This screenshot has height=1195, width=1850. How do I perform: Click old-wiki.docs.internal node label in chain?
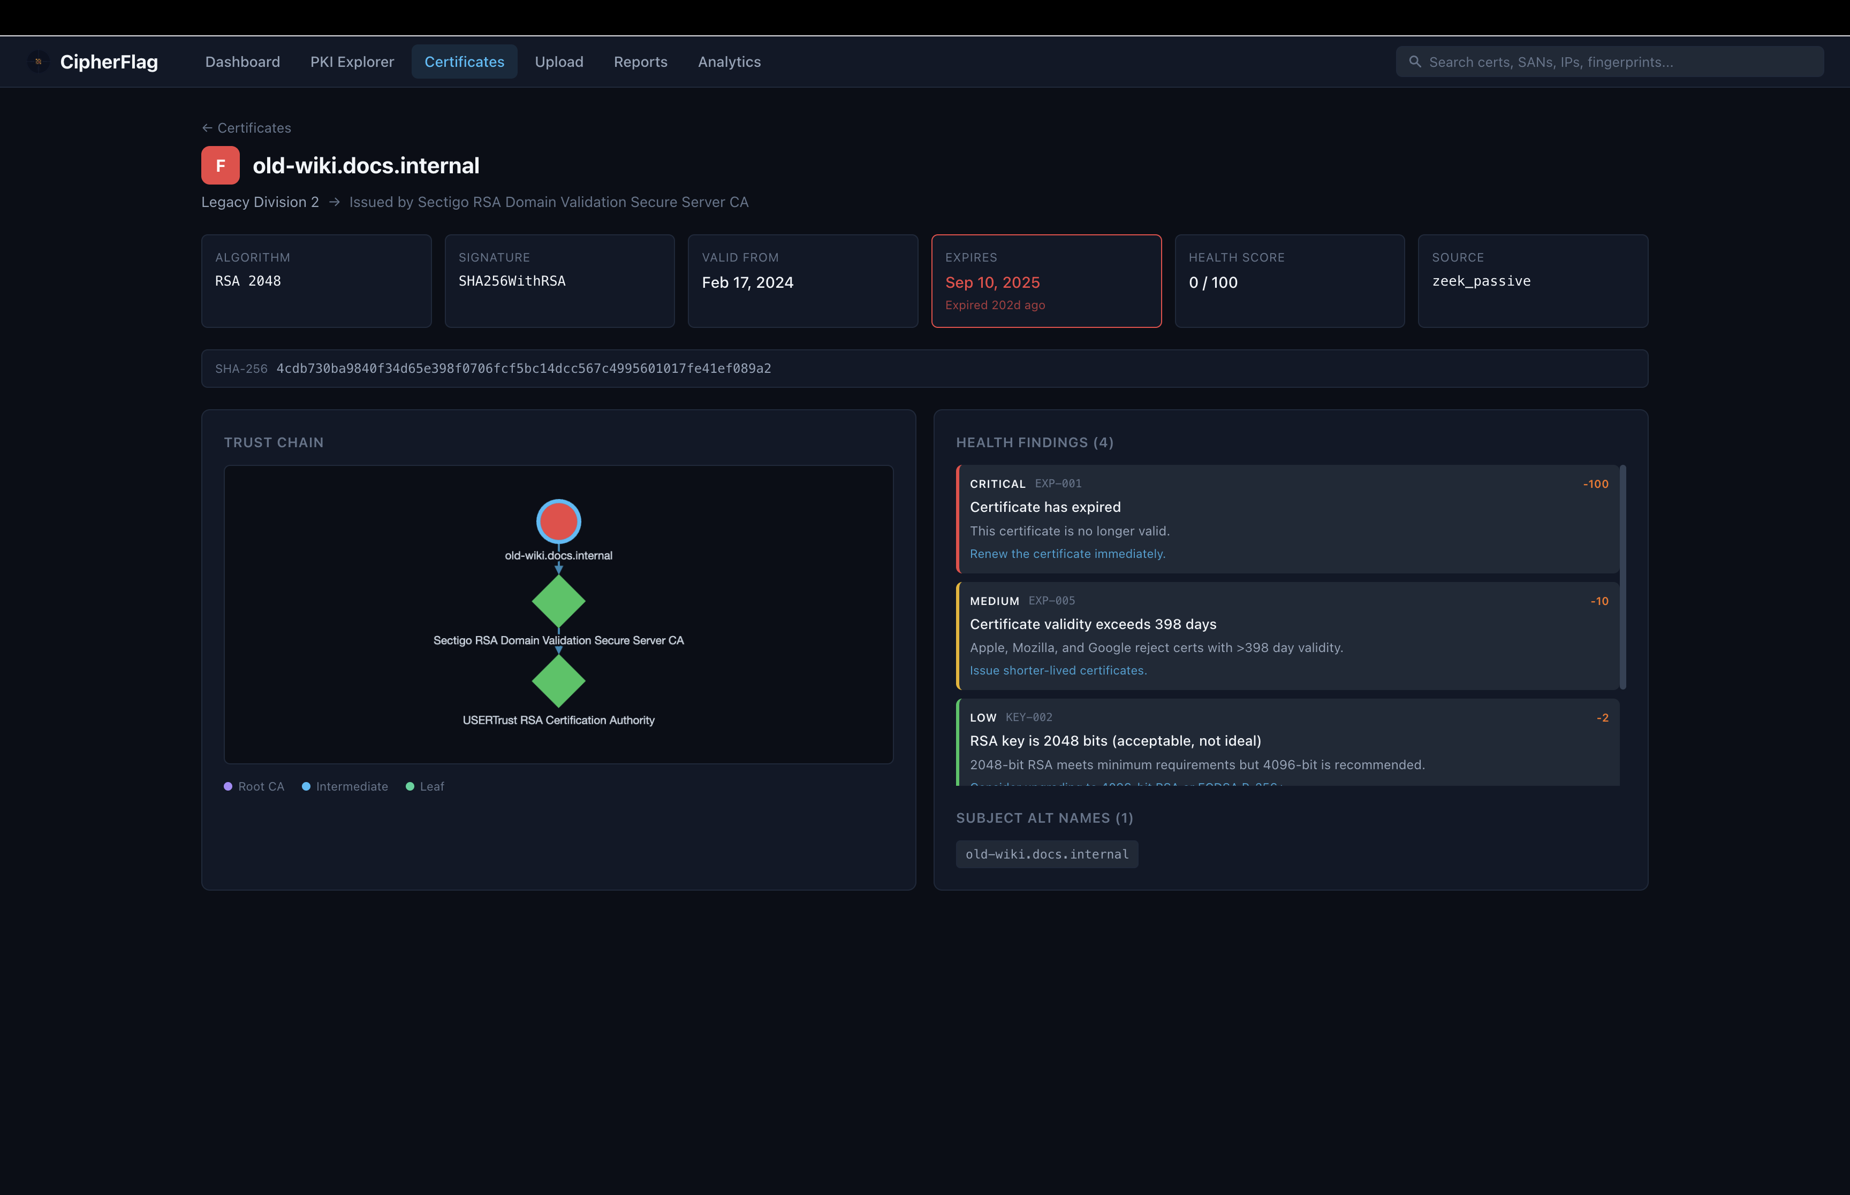click(559, 556)
